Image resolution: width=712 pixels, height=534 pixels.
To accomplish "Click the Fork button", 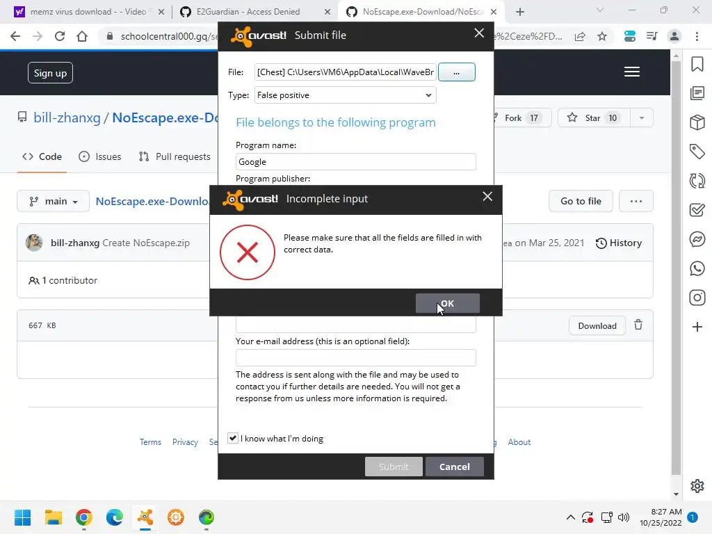I will click(521, 118).
